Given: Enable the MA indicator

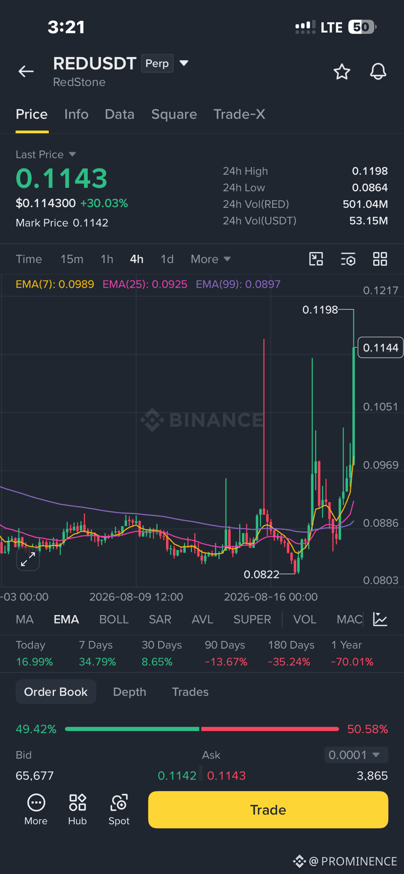Looking at the screenshot, I should coord(24,619).
